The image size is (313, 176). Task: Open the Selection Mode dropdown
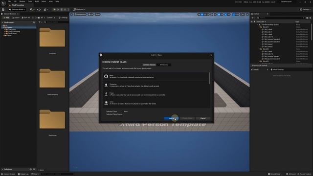click(17, 10)
